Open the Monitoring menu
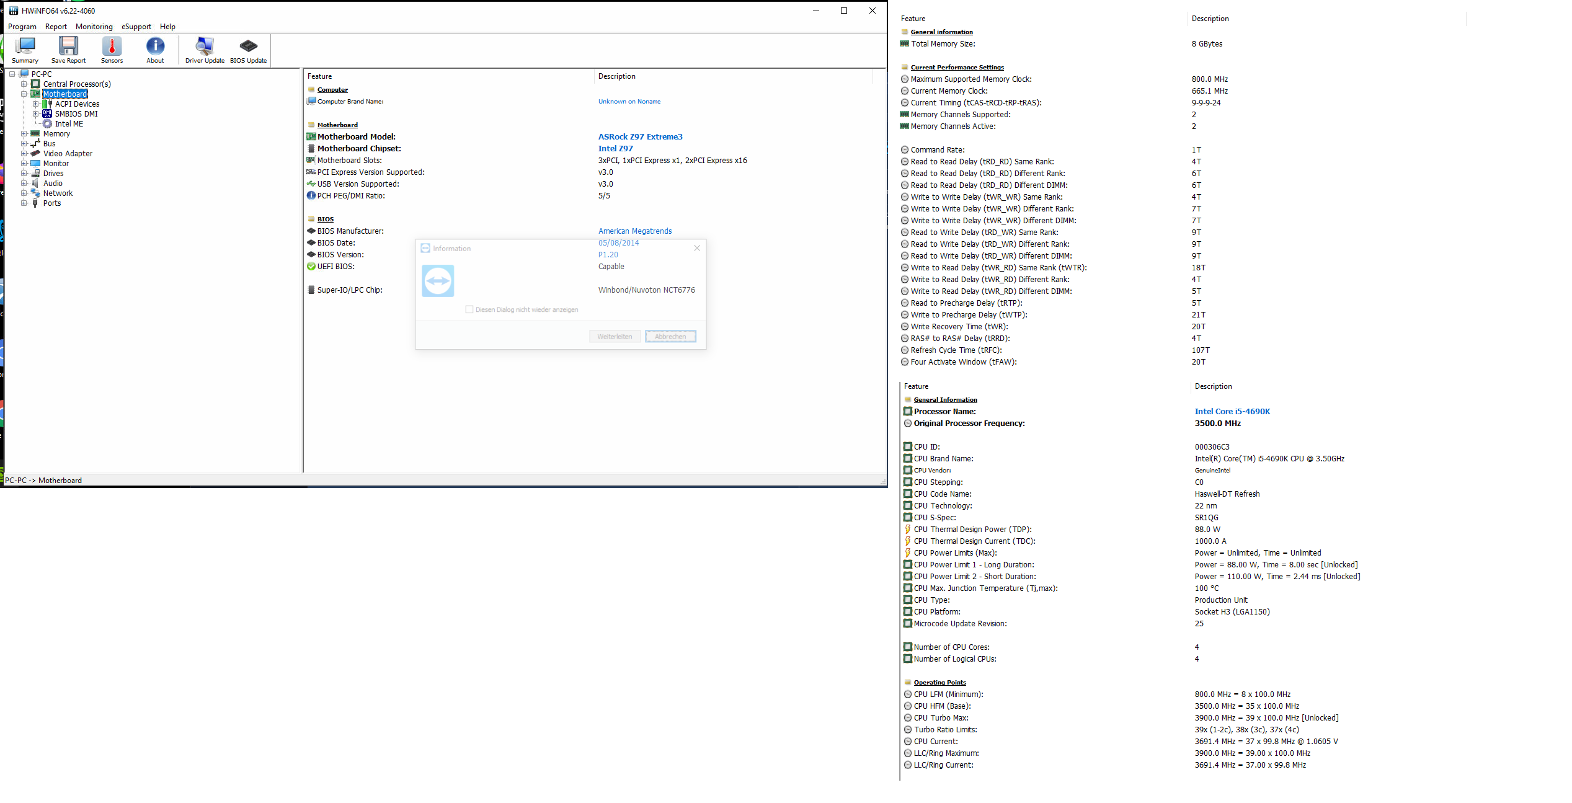This screenshot has height=803, width=1572. [94, 27]
